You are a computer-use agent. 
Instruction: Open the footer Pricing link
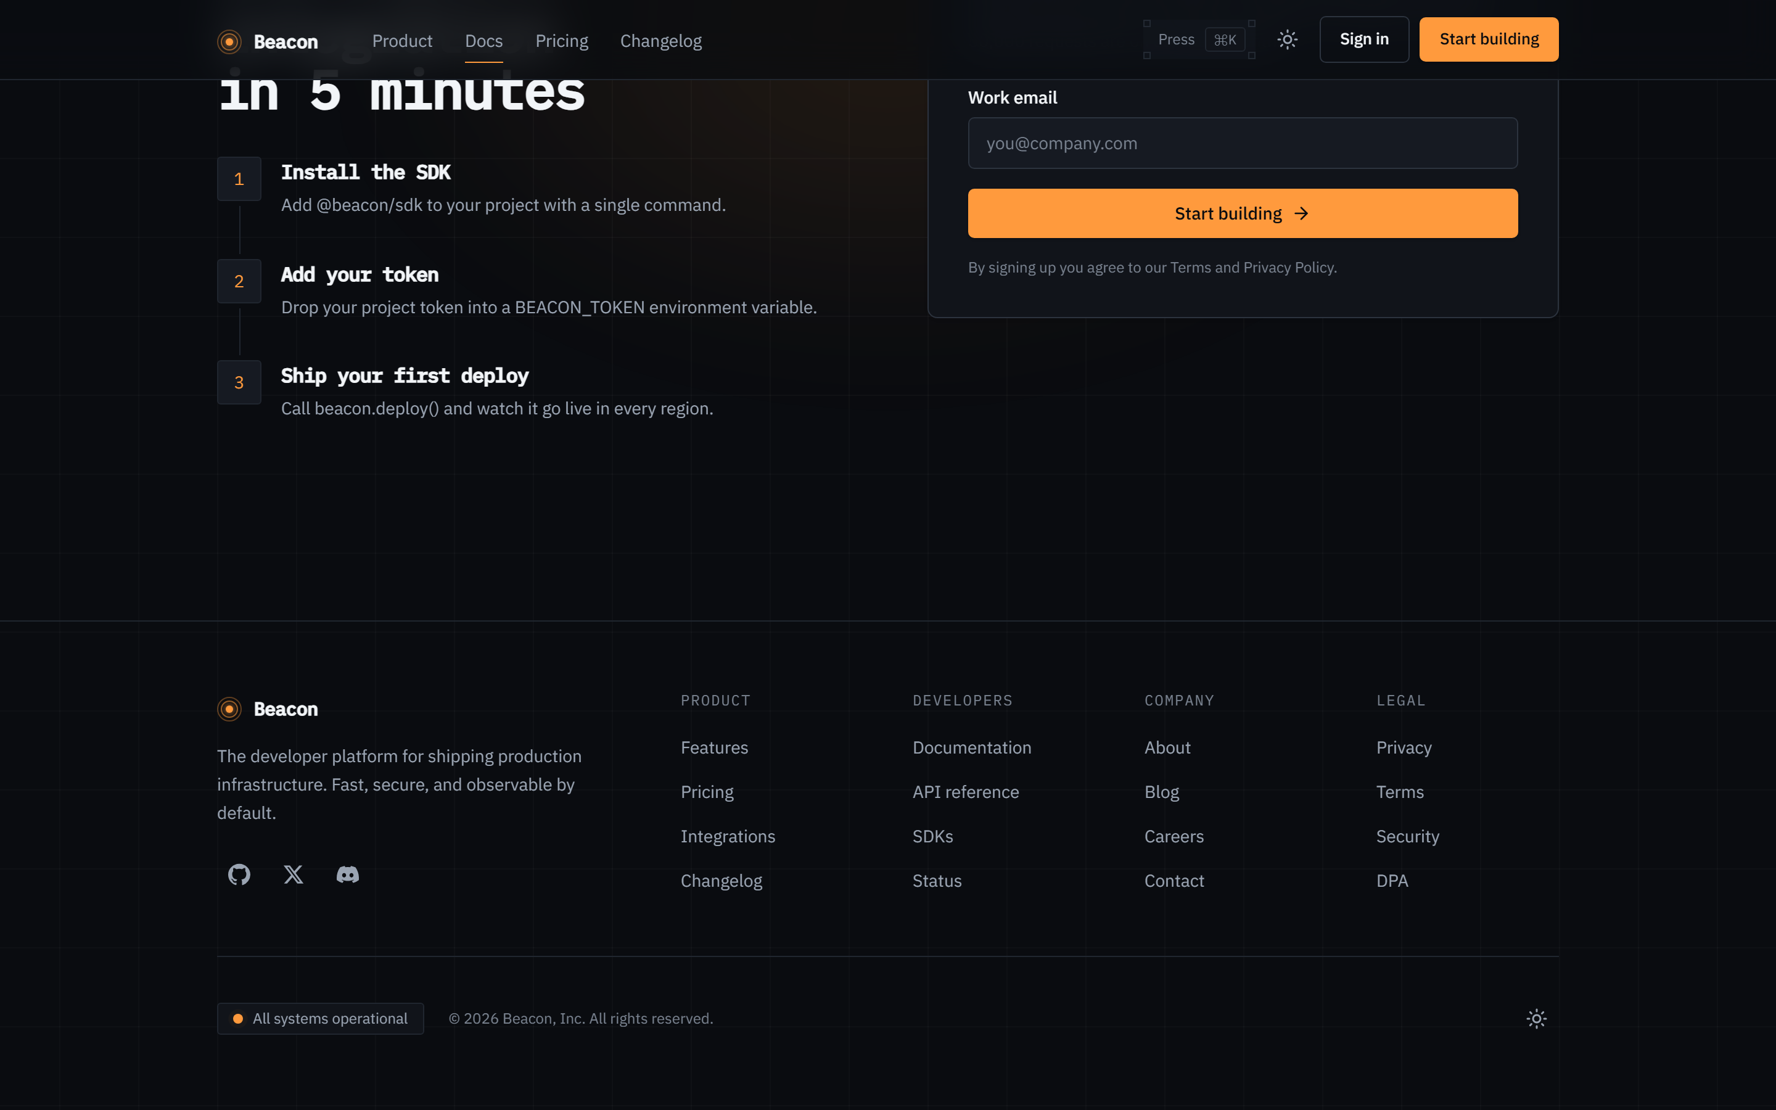707,792
